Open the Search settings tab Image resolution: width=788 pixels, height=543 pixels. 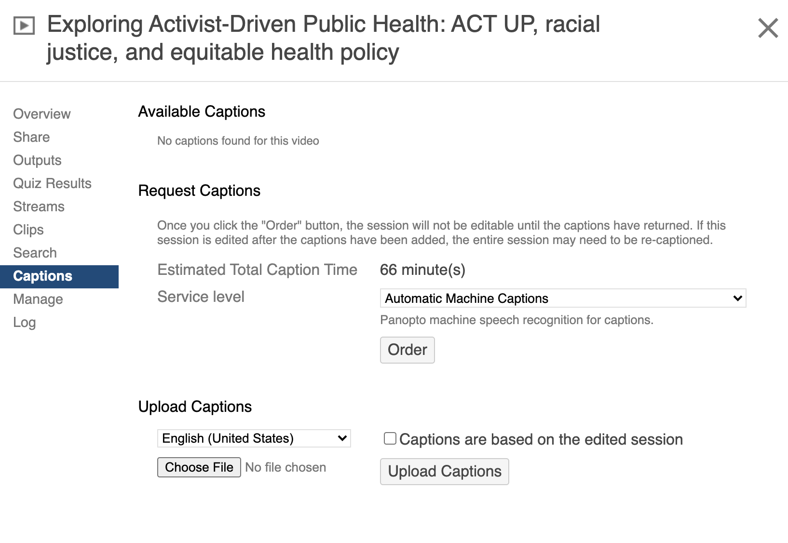tap(35, 253)
